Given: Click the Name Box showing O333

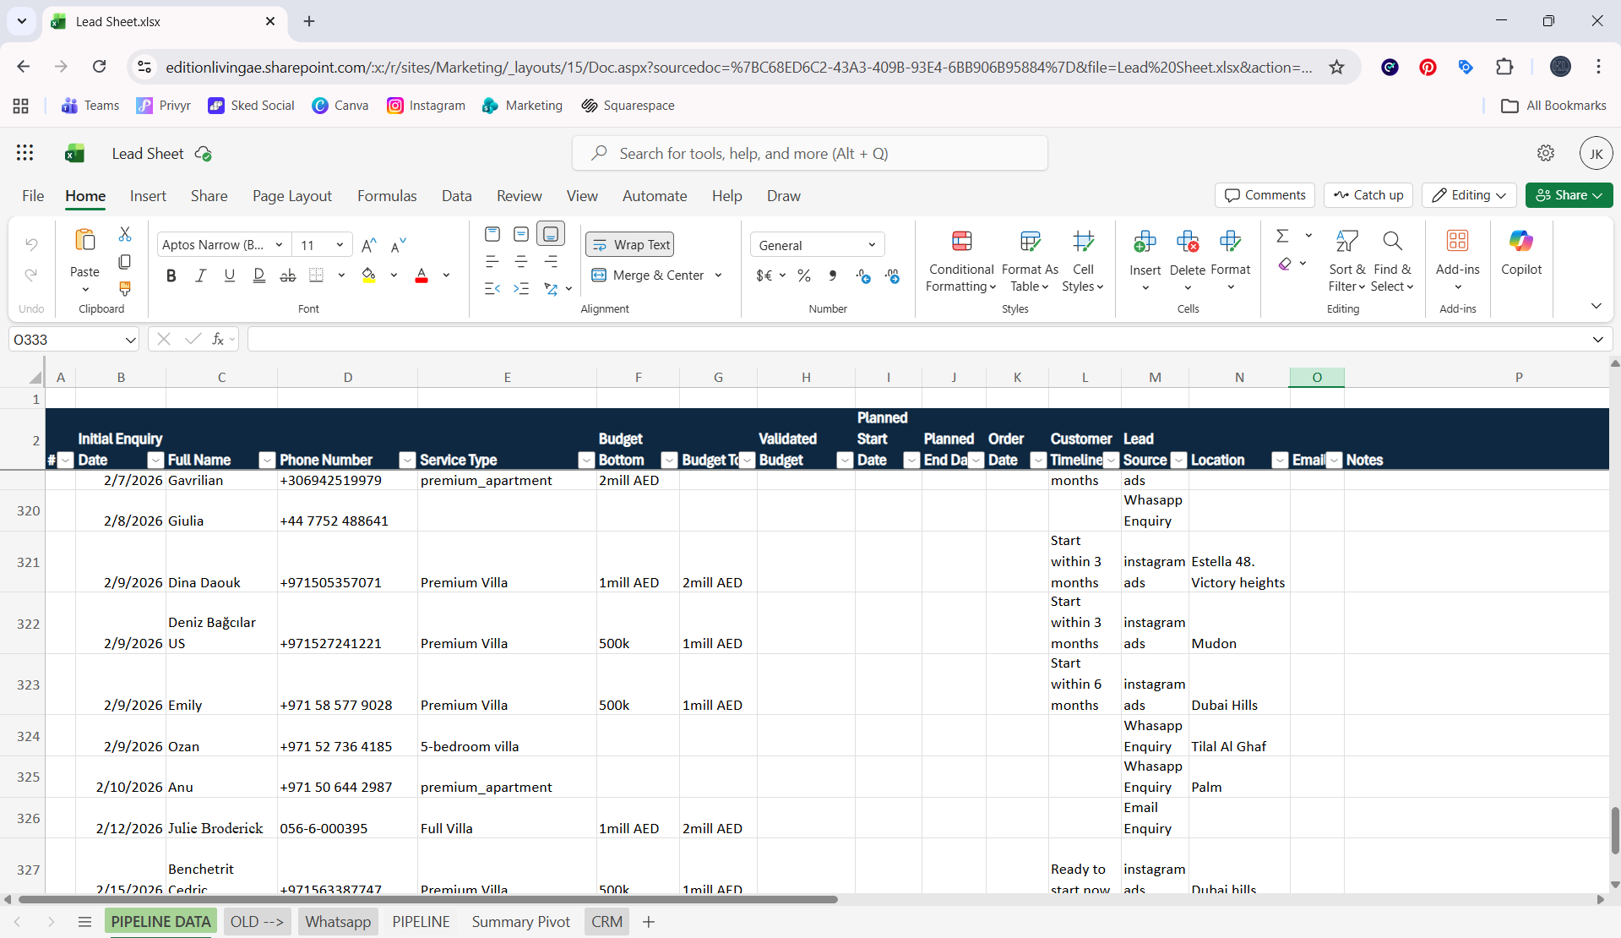Looking at the screenshot, I should 73,340.
